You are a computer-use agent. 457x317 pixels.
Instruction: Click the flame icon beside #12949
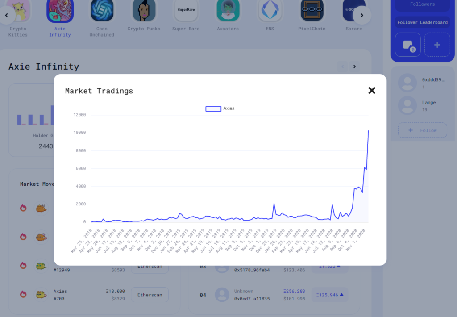coord(23,265)
